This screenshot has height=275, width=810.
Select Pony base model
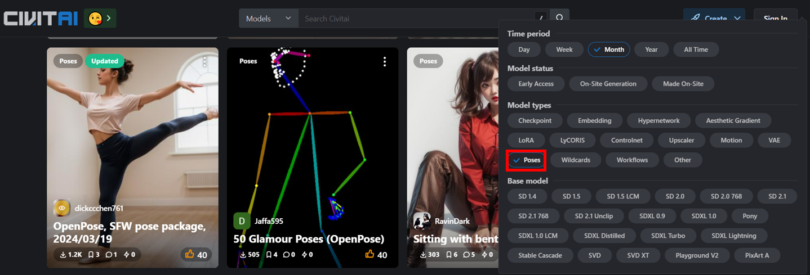coord(750,216)
